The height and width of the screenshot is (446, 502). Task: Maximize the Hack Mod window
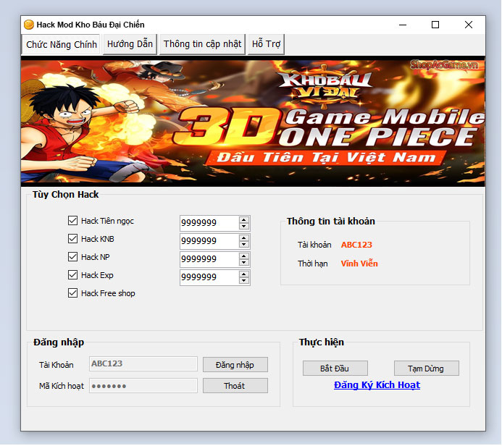pos(435,25)
